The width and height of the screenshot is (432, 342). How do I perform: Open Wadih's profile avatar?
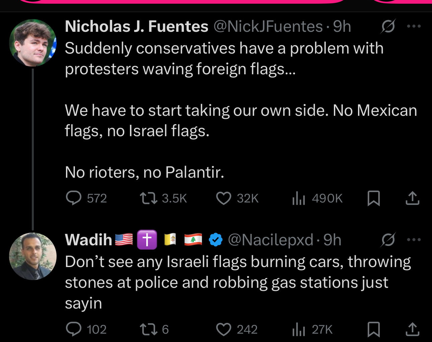33,256
